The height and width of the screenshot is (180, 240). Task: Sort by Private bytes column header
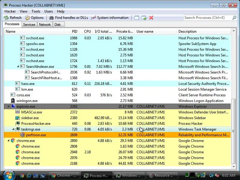tap(124, 31)
